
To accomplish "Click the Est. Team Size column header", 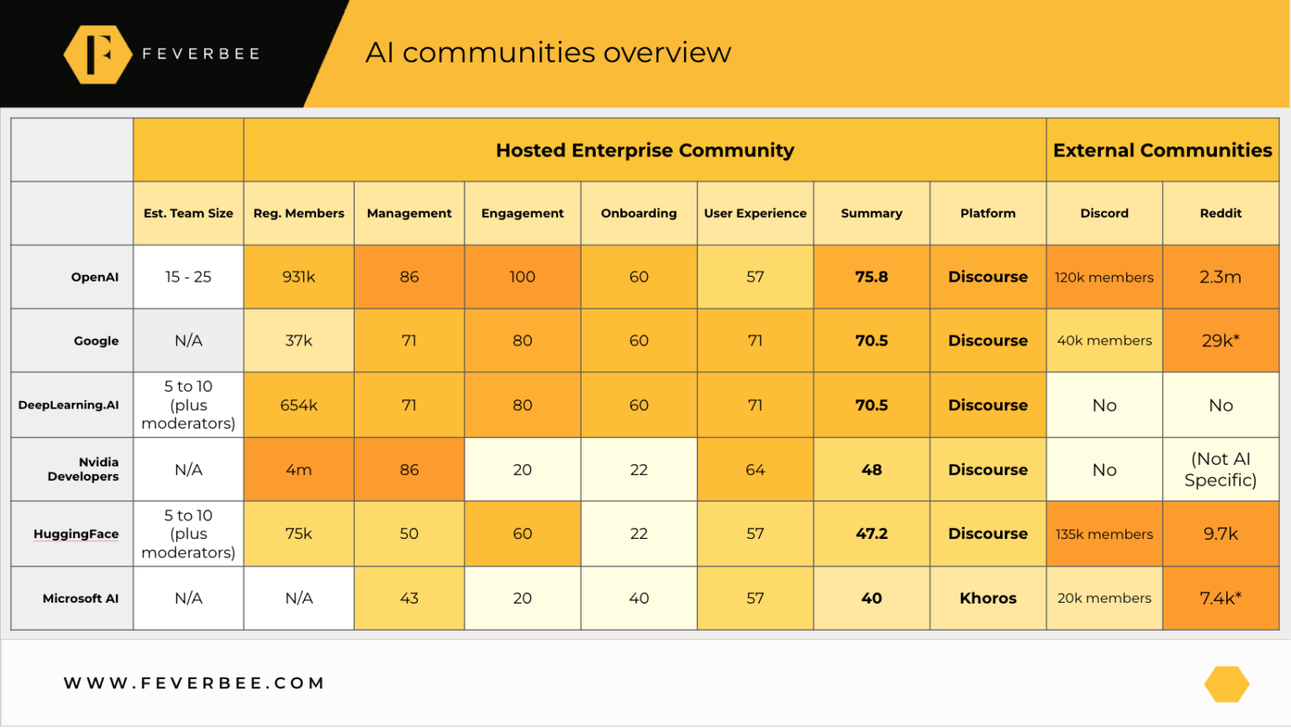I will (x=187, y=214).
